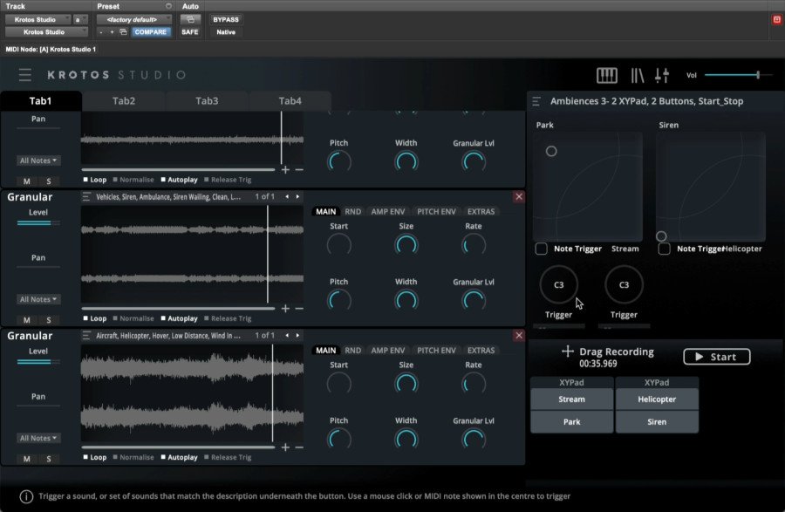Select next preset with plus button
785x512 pixels.
[112, 32]
